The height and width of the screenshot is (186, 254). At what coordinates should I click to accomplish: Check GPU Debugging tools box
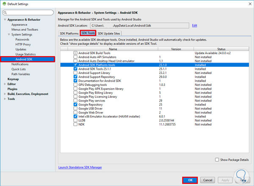click(x=75, y=85)
